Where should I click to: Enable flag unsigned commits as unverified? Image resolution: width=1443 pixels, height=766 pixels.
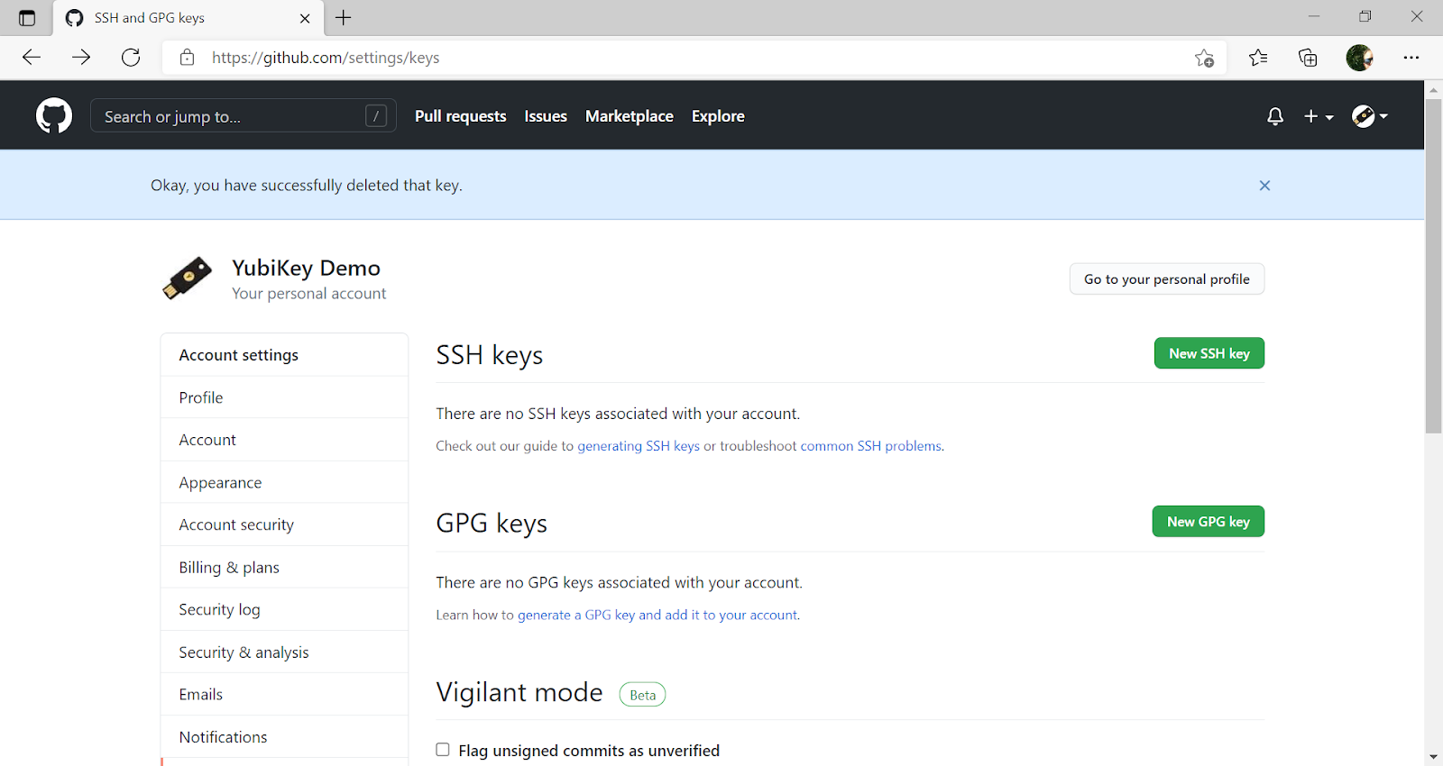[x=443, y=750]
